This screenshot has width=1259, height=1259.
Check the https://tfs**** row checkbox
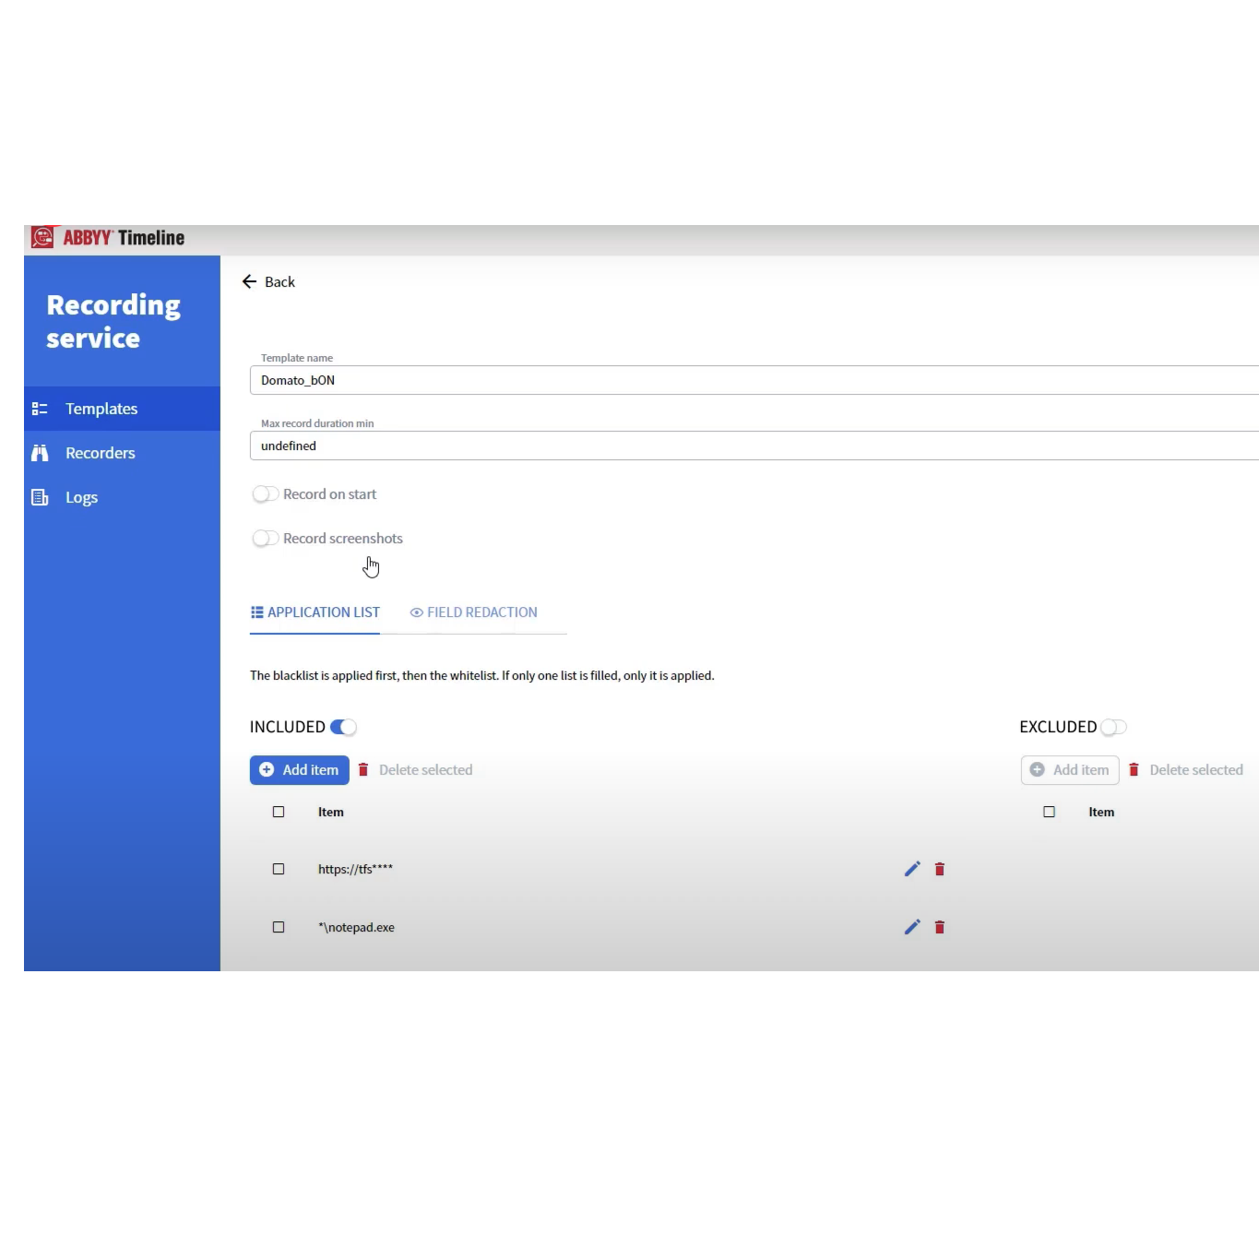coord(279,869)
